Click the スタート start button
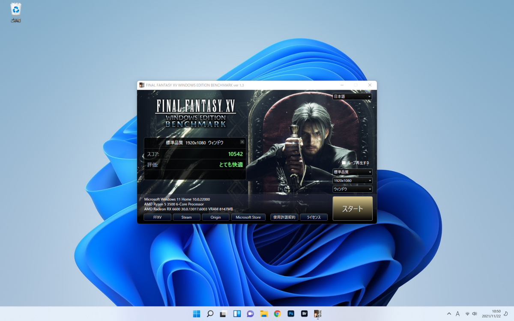The width and height of the screenshot is (514, 321). tap(353, 209)
